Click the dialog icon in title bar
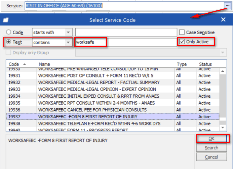Screen dimensions: 233x169 click(6, 20)
